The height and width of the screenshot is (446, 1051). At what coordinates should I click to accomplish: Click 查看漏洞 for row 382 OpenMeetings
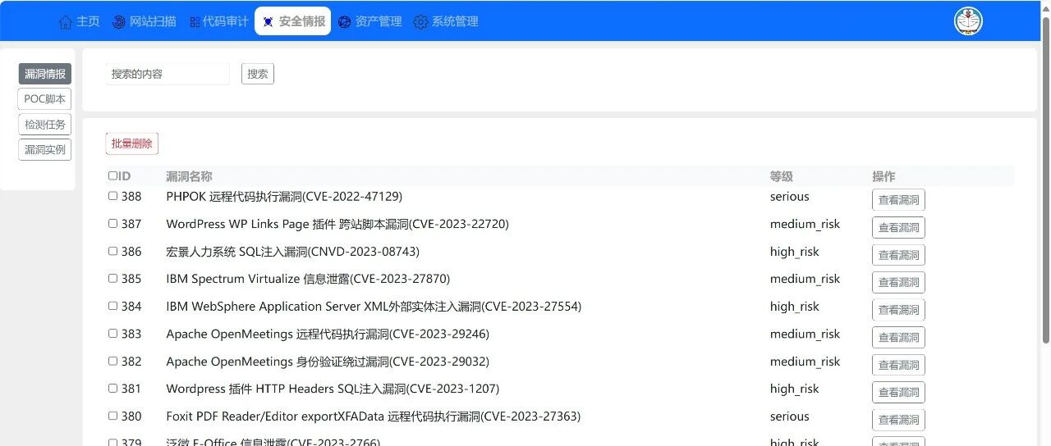(898, 365)
